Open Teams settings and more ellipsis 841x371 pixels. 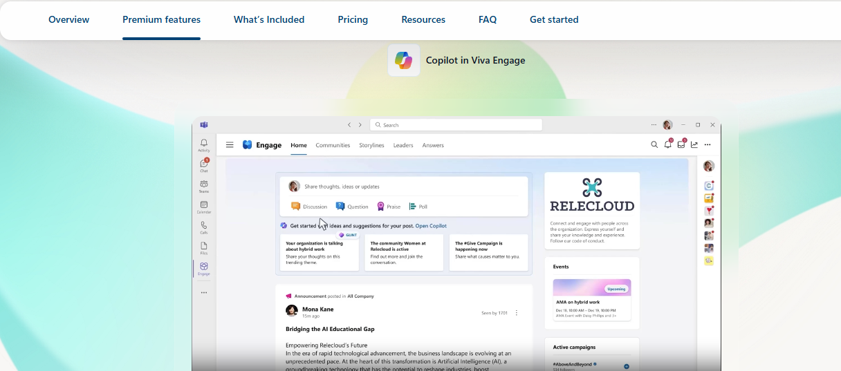tap(654, 125)
